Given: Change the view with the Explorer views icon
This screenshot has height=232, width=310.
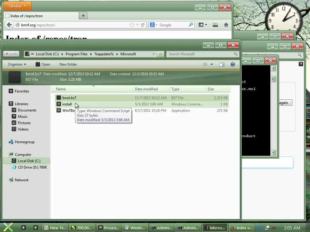Looking at the screenshot, I should (x=205, y=64).
